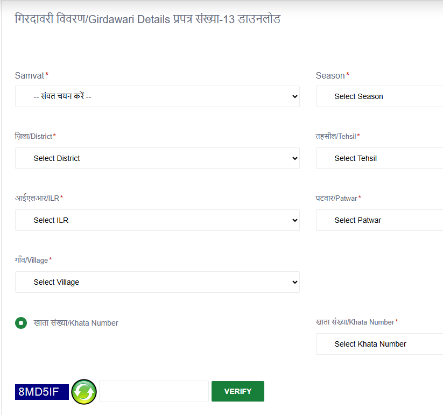Choose the Select Tehsil dropdown
443x415 pixels.
pyautogui.click(x=379, y=158)
